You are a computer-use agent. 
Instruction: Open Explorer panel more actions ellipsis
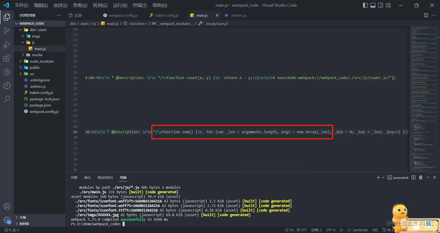pos(59,15)
